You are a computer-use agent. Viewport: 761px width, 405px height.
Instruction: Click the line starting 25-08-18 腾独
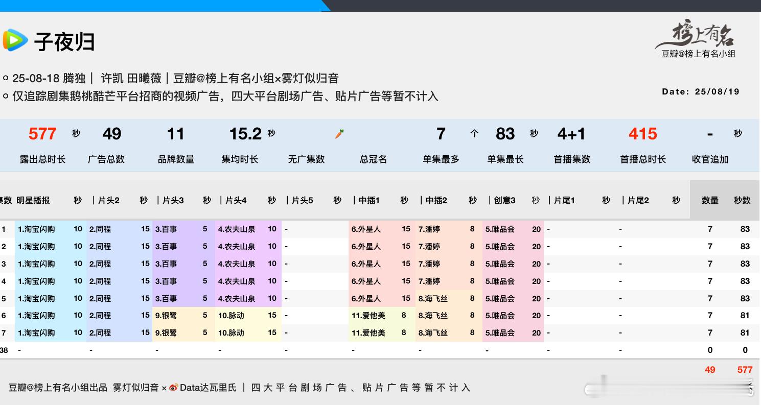175,78
